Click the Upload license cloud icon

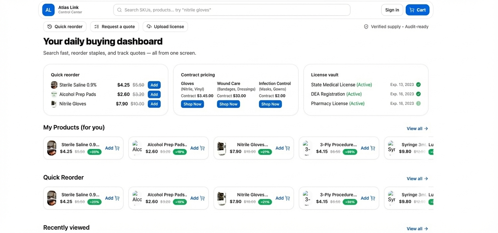pos(149,26)
